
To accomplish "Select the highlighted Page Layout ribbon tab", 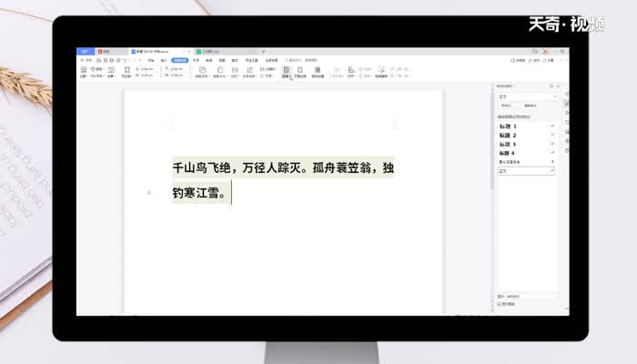I will [x=180, y=60].
